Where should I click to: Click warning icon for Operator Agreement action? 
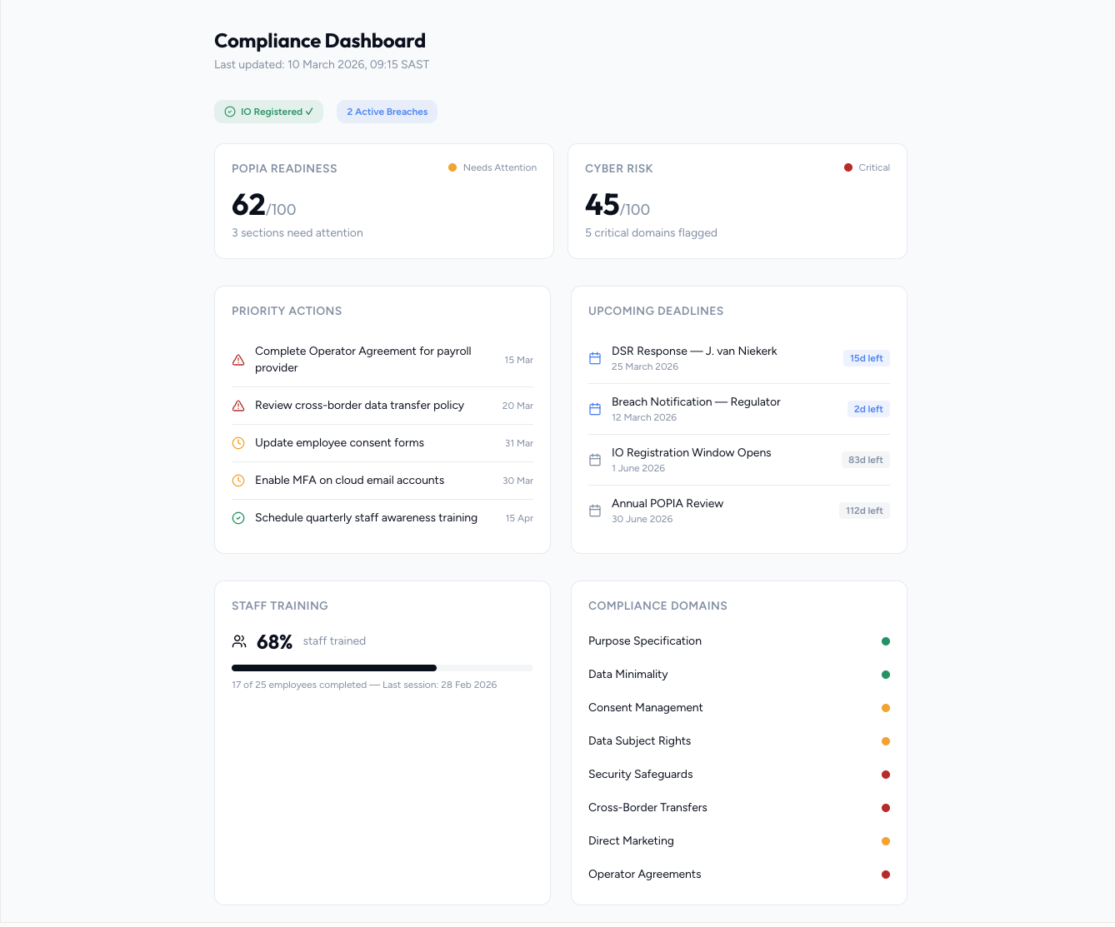pos(238,360)
